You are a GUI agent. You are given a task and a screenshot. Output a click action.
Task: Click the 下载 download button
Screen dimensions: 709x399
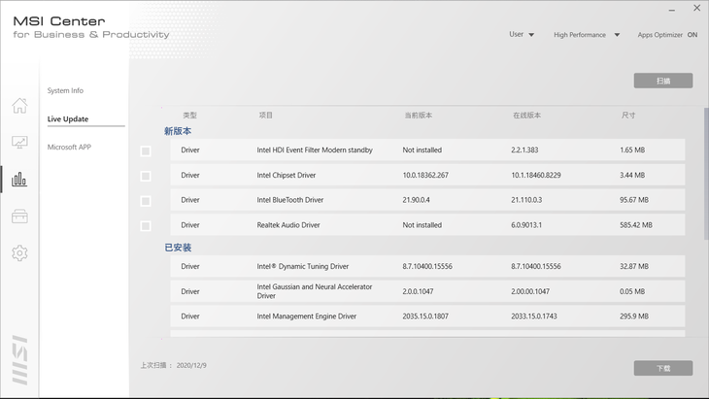[662, 369]
